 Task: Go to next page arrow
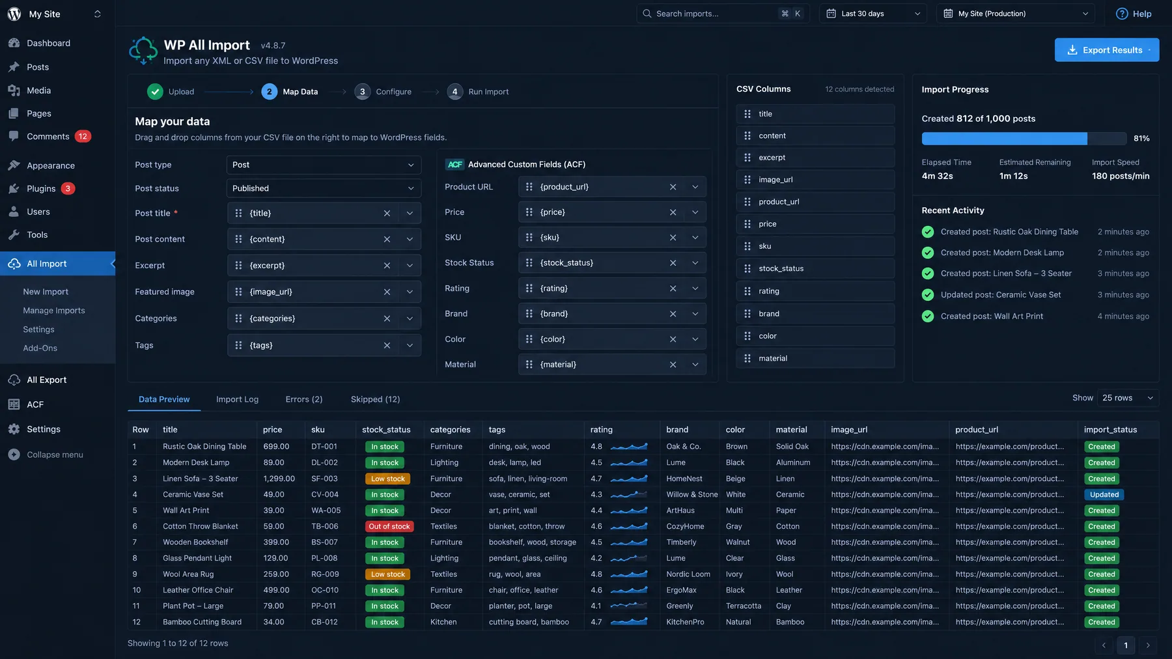(1148, 645)
